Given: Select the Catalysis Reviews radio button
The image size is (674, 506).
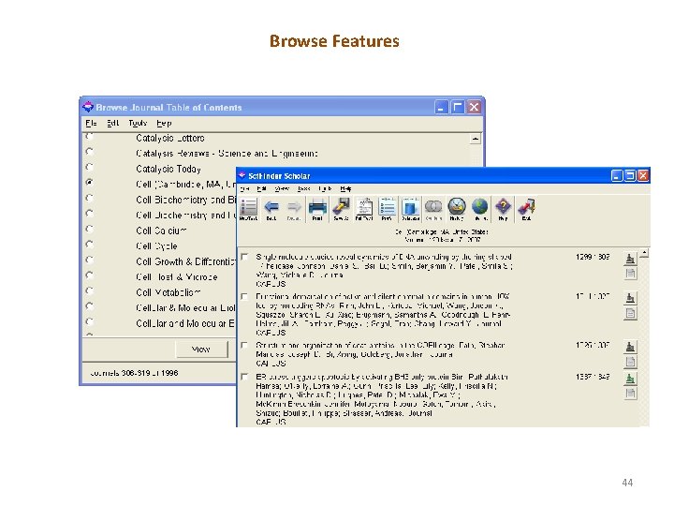Looking at the screenshot, I should coord(90,152).
